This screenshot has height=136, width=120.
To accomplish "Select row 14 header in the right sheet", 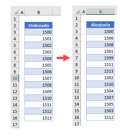I will (77, 104).
